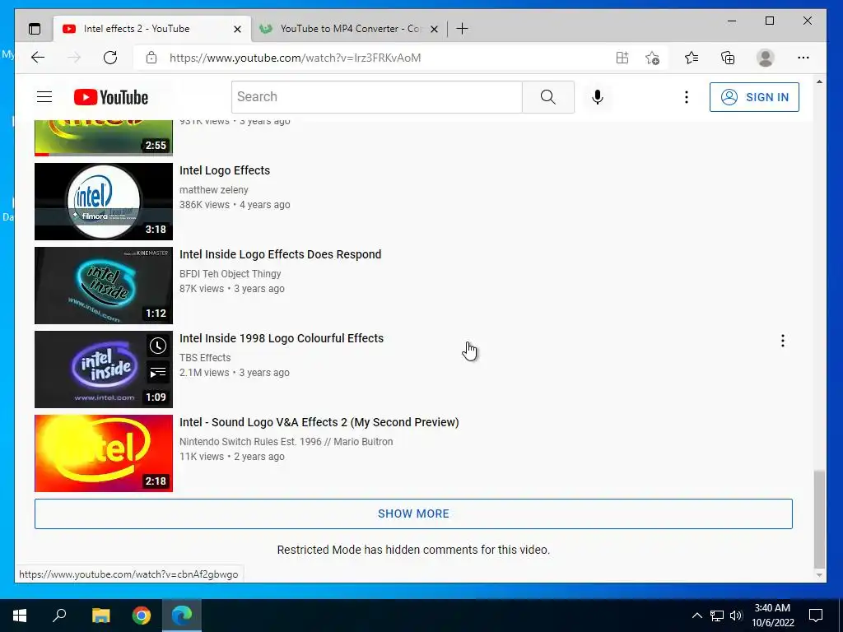
Task: Click the search magnifier button
Action: pyautogui.click(x=547, y=97)
